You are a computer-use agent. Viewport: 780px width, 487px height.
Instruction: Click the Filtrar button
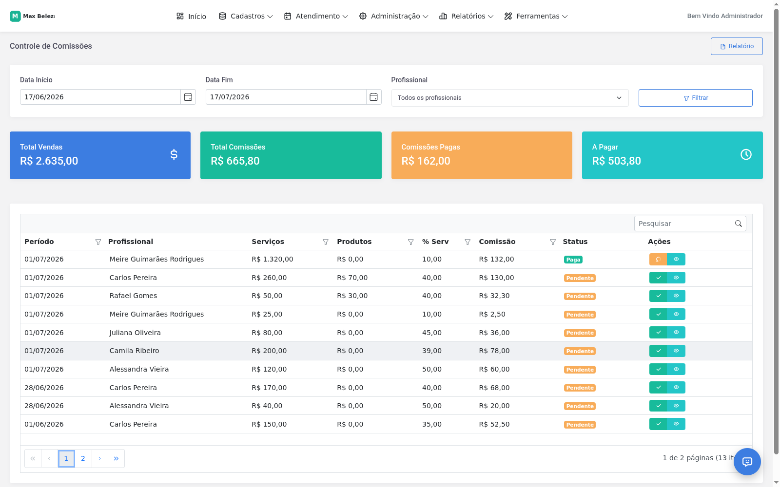coord(696,98)
